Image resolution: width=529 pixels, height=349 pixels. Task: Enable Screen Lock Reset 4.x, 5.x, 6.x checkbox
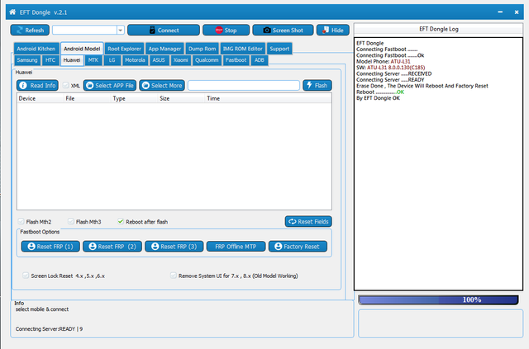[x=26, y=276]
